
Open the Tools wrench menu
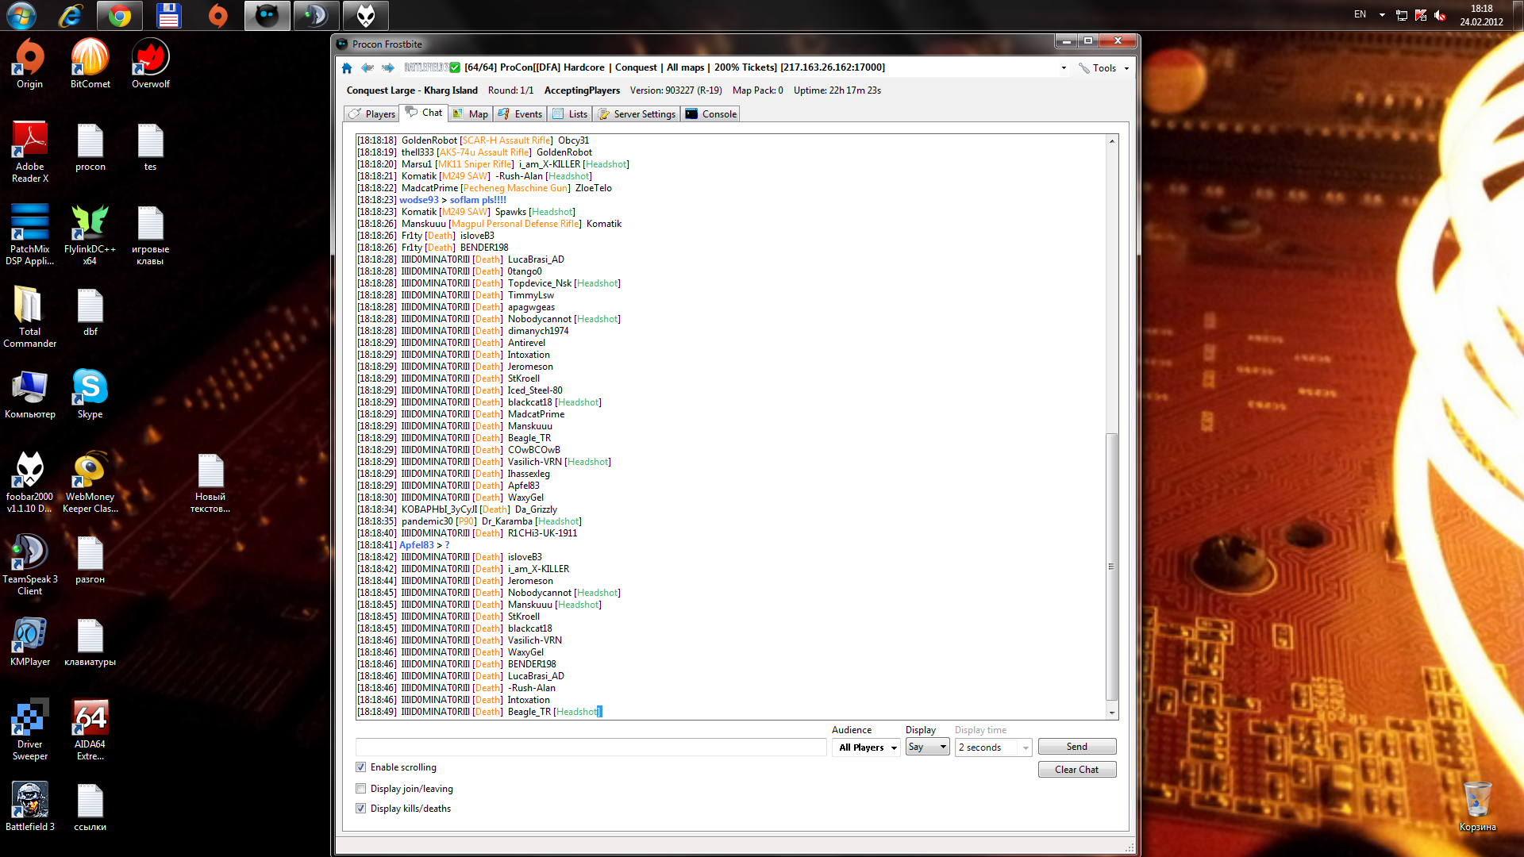click(x=1103, y=68)
